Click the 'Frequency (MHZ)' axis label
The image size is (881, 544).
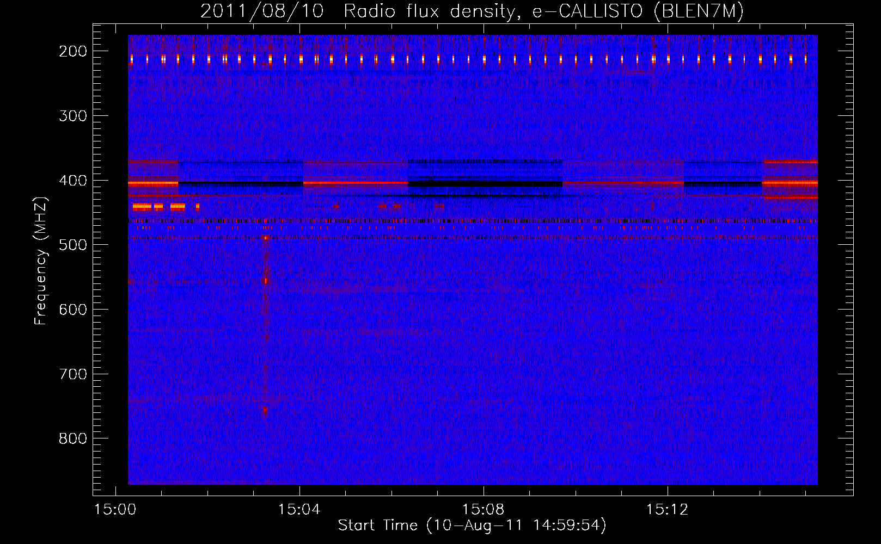point(41,261)
